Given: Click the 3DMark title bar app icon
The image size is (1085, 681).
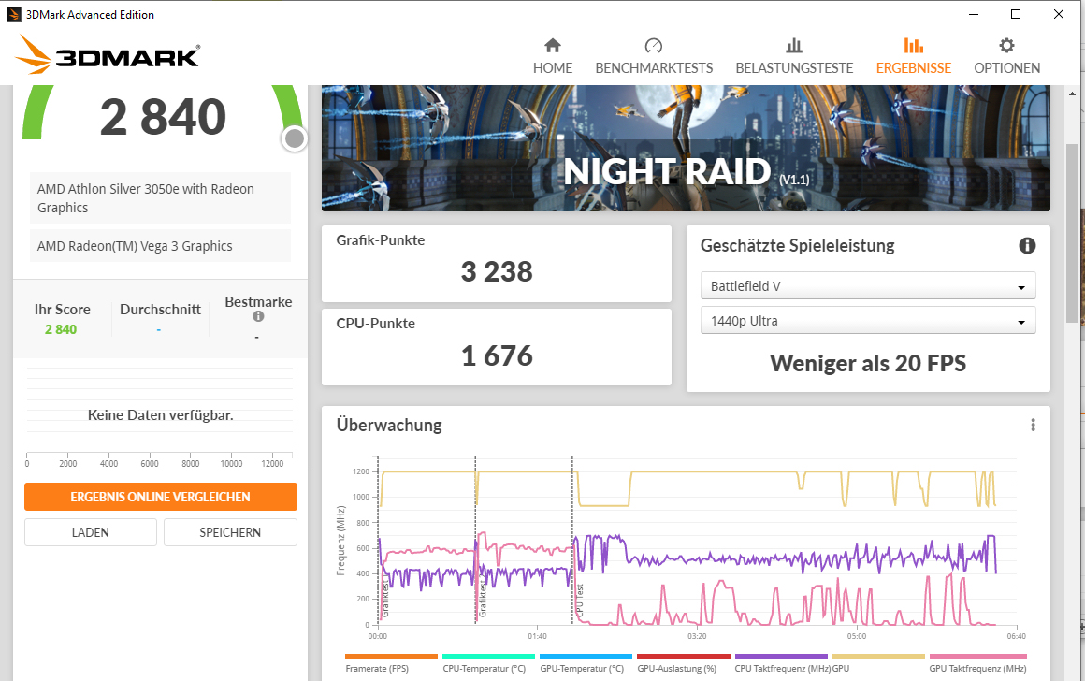Looking at the screenshot, I should point(14,15).
